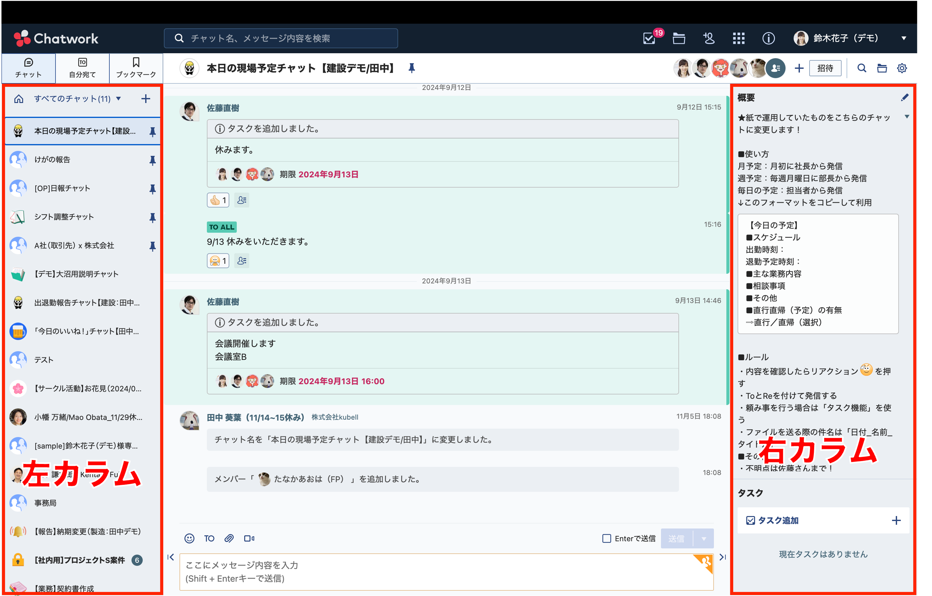Open 出退勤報告チャット in chat list

pyautogui.click(x=83, y=303)
